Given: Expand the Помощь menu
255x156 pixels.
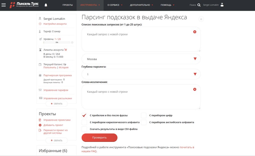Looking at the screenshot, I should 167,5.
